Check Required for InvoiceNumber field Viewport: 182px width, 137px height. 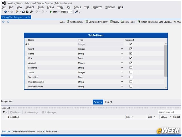point(131,86)
